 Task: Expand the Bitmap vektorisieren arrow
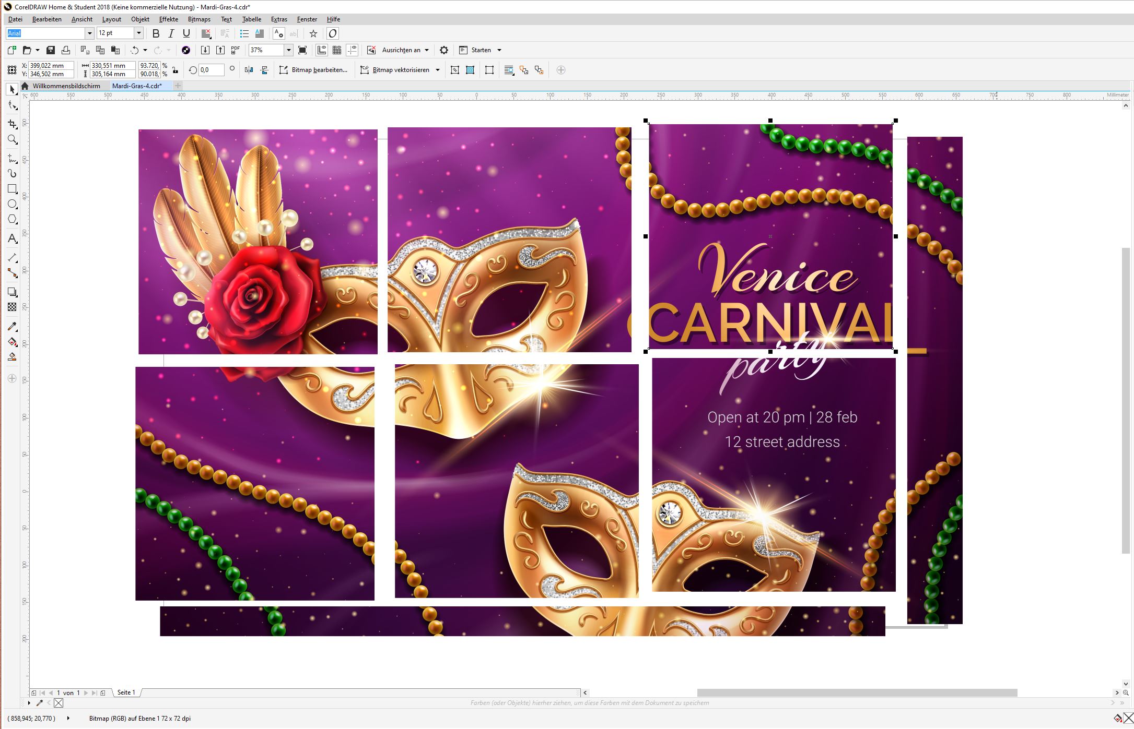438,70
